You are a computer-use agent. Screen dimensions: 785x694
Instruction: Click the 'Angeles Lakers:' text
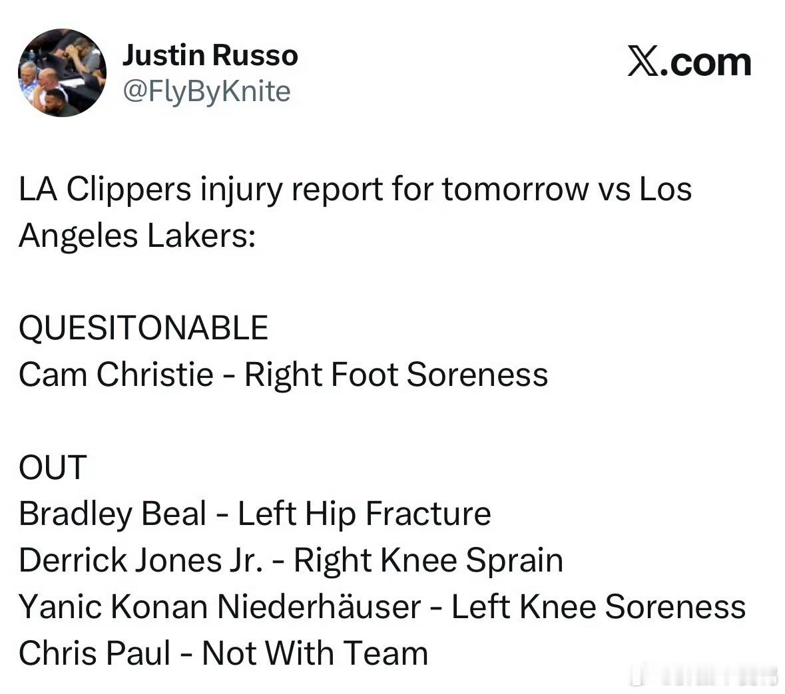pos(137,236)
